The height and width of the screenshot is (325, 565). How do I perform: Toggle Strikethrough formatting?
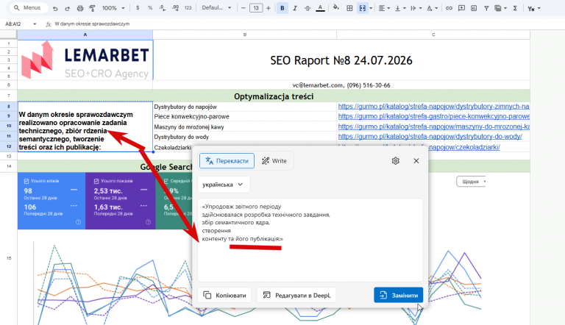(308, 8)
